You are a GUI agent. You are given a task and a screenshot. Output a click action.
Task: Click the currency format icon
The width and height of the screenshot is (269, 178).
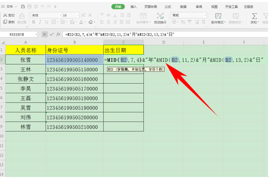pyautogui.click(x=174, y=22)
